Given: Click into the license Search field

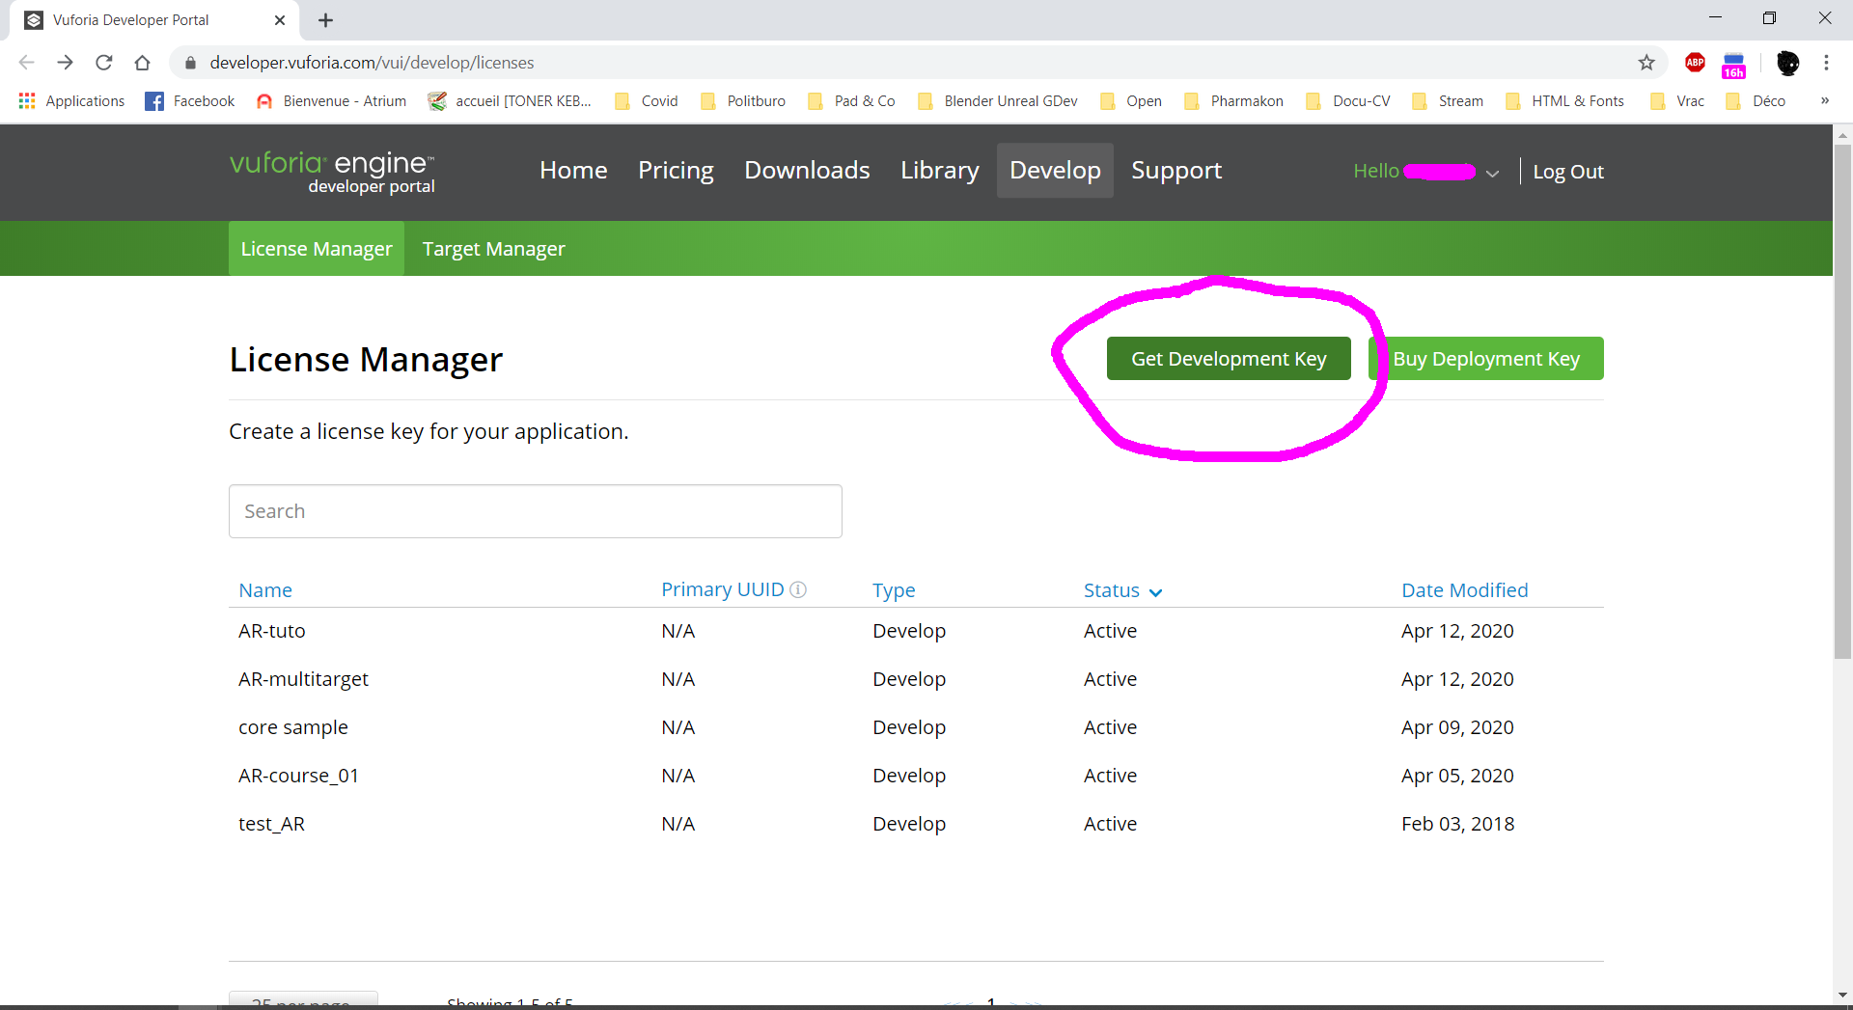Looking at the screenshot, I should click(535, 511).
